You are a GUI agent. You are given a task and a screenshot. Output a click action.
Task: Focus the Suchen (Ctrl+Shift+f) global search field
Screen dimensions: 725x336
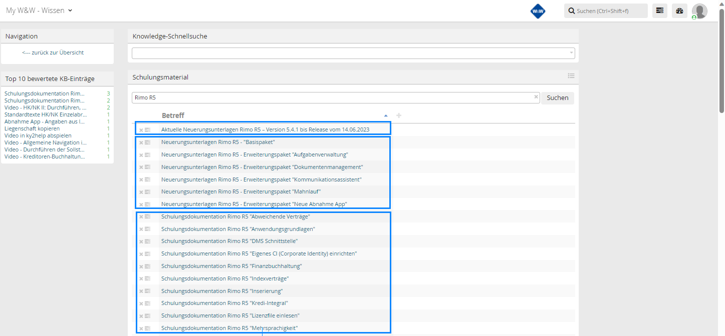click(x=606, y=10)
